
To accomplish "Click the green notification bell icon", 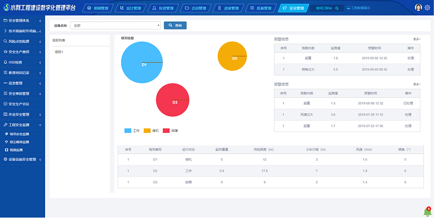I will pos(427,212).
